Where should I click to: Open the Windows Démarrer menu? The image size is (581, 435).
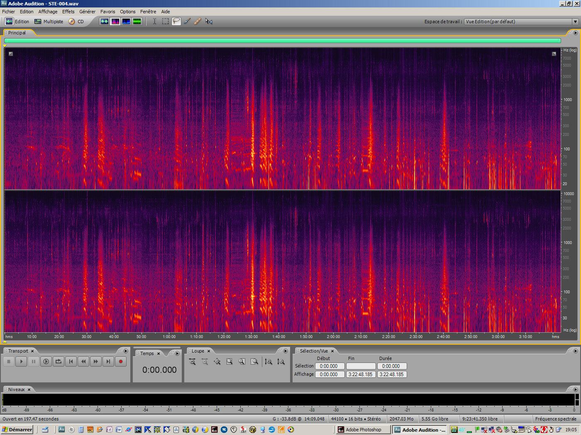[17, 429]
